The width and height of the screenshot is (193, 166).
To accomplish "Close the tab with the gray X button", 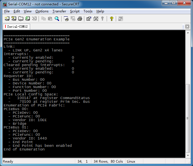I will [x=187, y=27].
